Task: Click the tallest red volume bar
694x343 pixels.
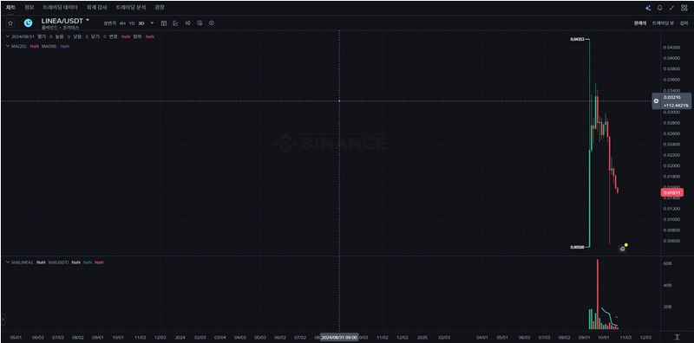Action: point(598,294)
